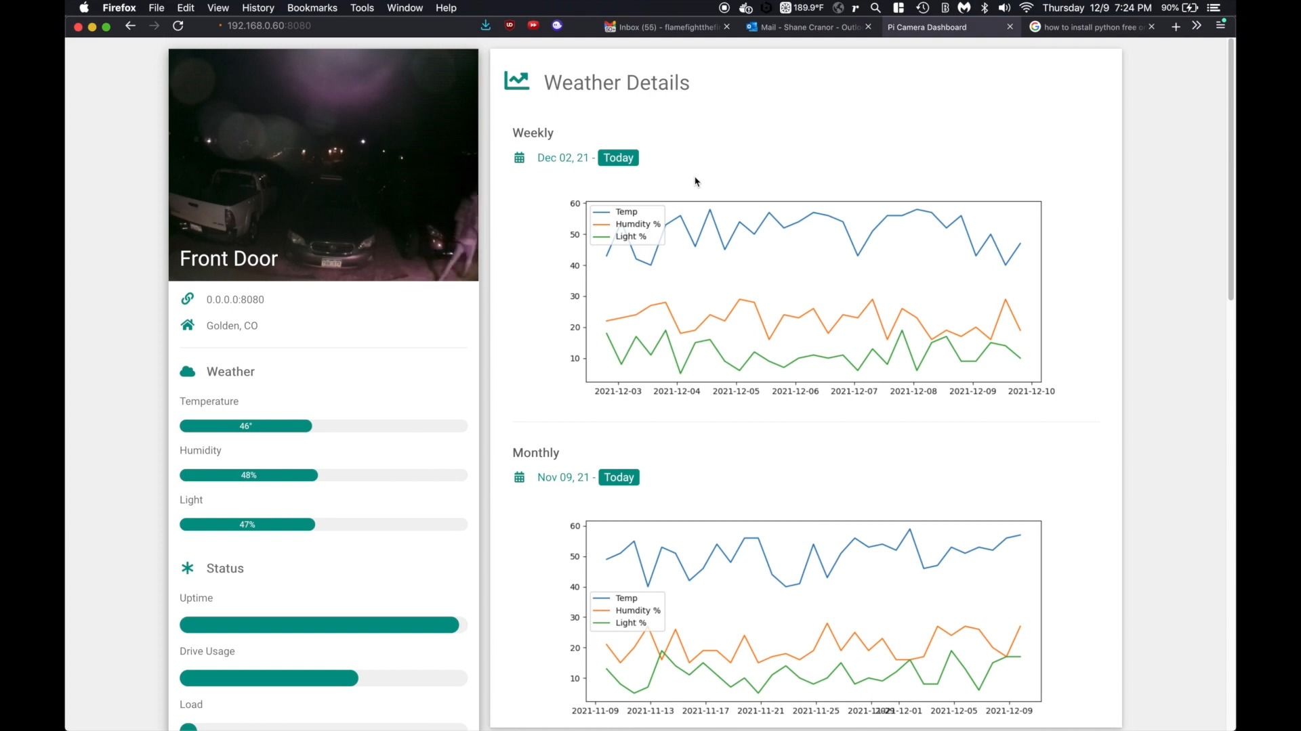Expand the tabs overflow chevron
Image resolution: width=1301 pixels, height=731 pixels.
[1197, 26]
